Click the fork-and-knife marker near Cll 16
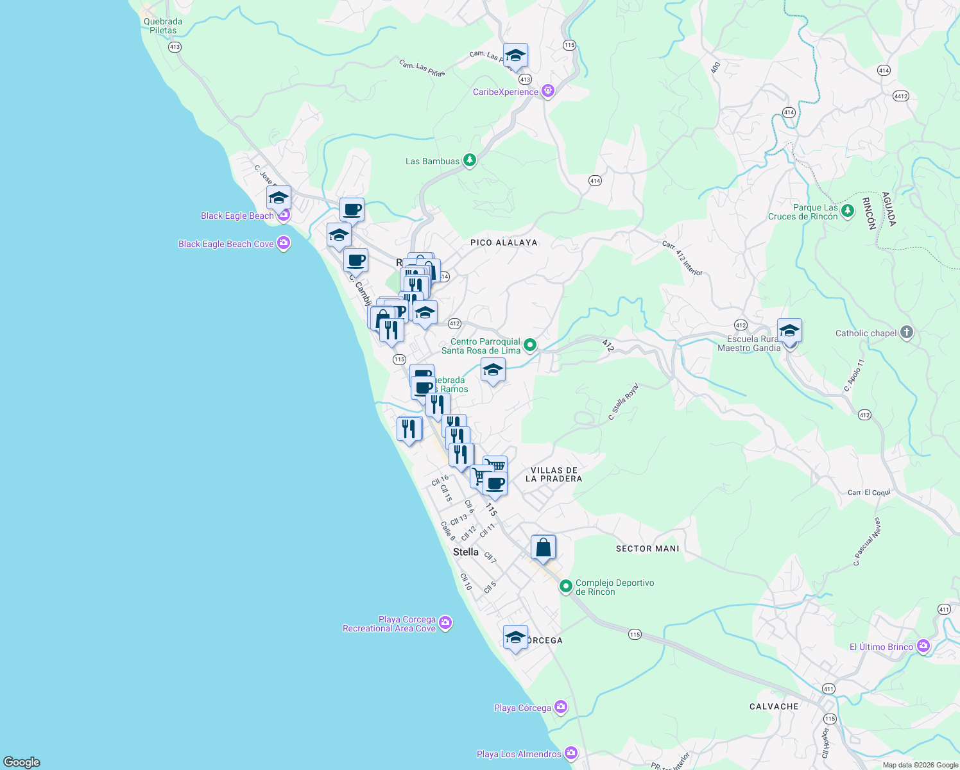The image size is (960, 770). pyautogui.click(x=409, y=427)
